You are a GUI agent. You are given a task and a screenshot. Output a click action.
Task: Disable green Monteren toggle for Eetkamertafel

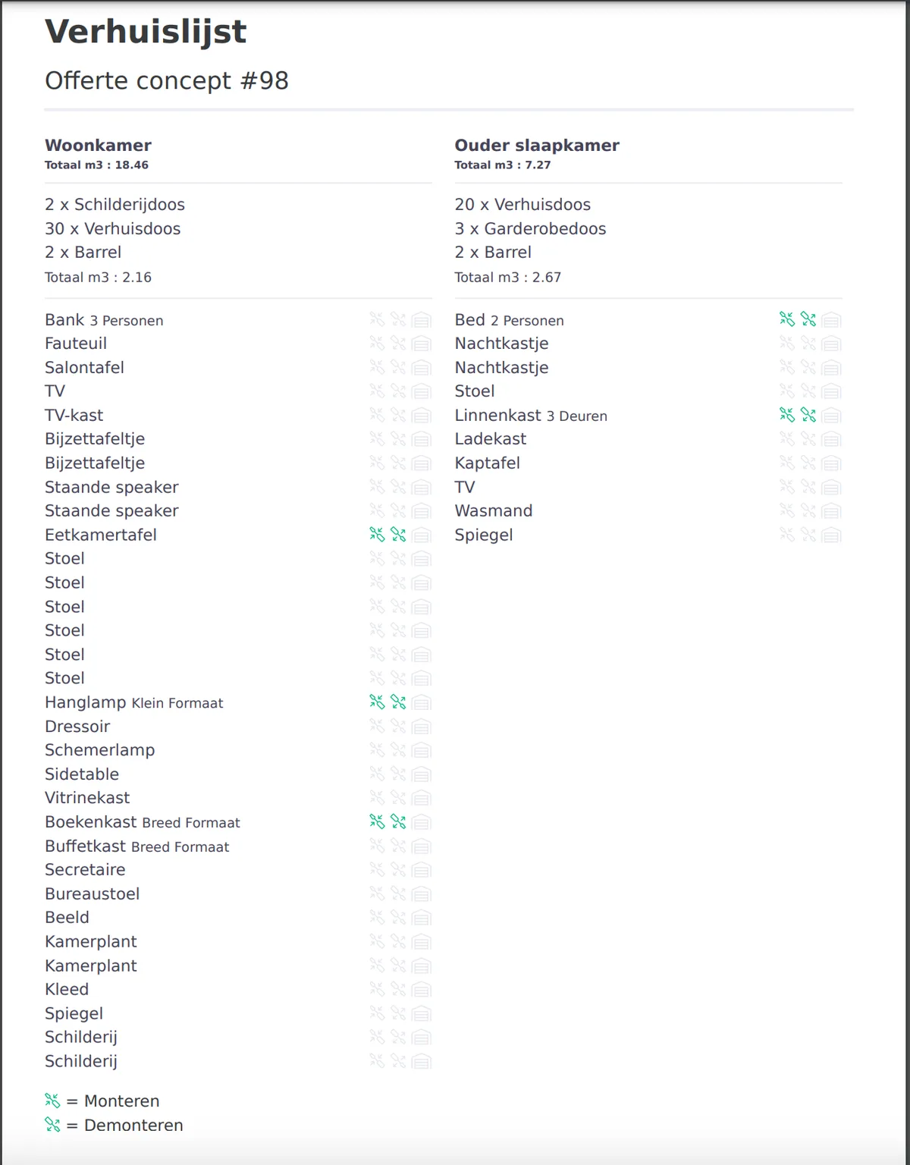[377, 535]
